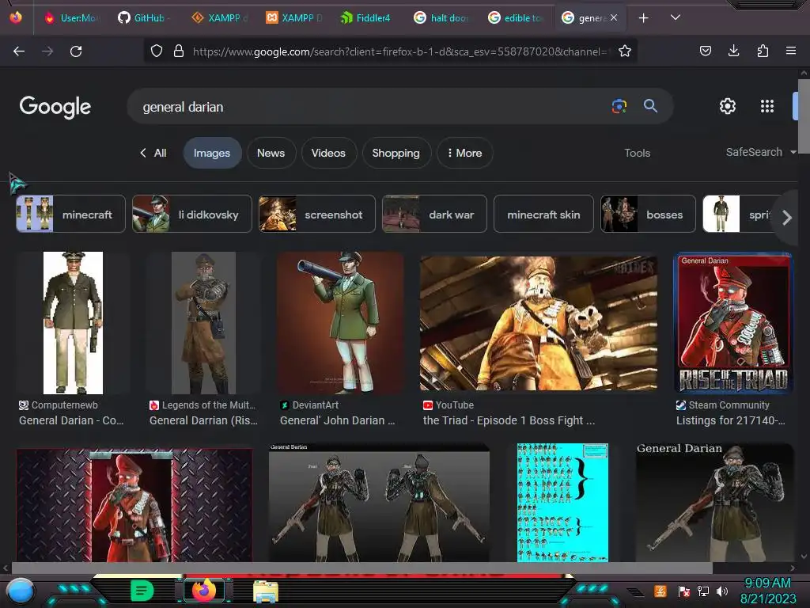
Task: Expand the list all tabs chevron
Action: tap(676, 17)
